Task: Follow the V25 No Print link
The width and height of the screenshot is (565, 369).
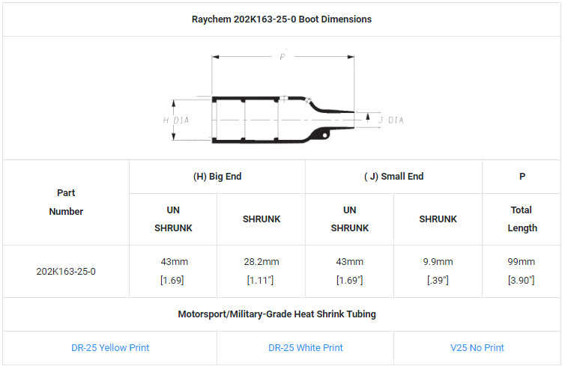Action: [477, 347]
